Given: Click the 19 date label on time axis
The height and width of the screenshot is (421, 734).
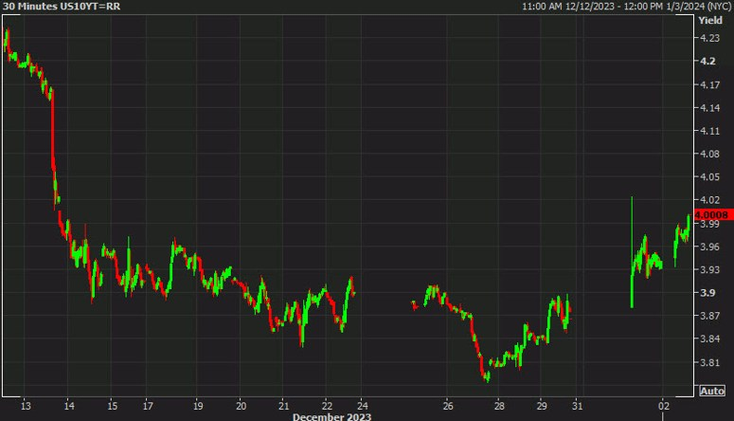Looking at the screenshot, I should (x=198, y=406).
